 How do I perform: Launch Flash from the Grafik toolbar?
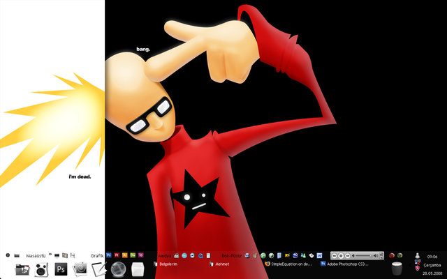click(x=117, y=255)
